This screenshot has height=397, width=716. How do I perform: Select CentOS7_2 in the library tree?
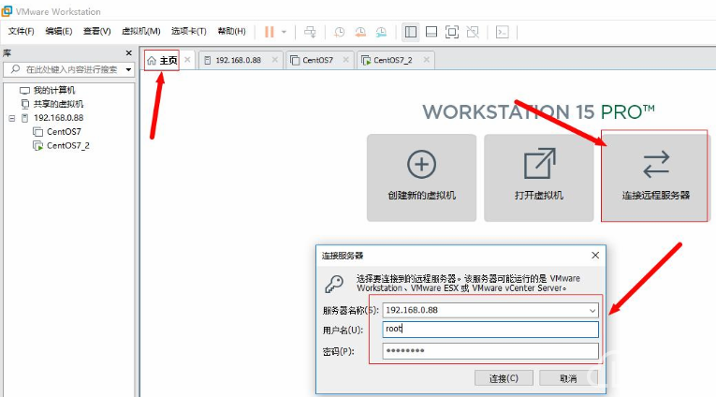click(67, 146)
